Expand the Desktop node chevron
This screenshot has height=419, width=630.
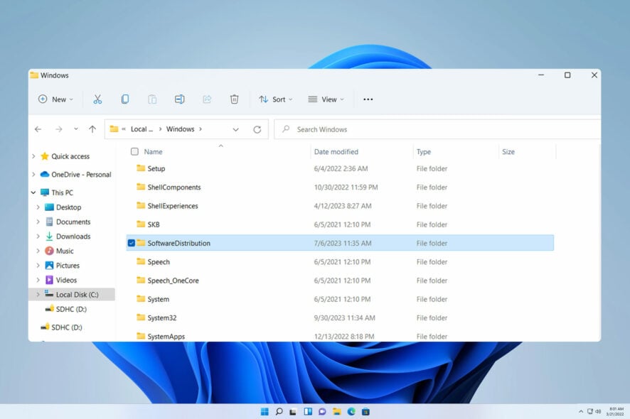click(x=38, y=207)
